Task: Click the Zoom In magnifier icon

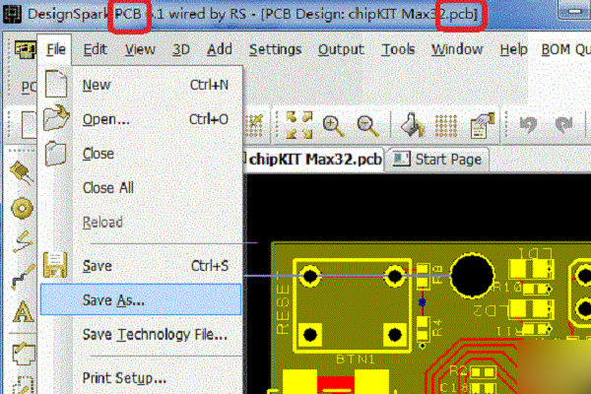Action: (333, 125)
